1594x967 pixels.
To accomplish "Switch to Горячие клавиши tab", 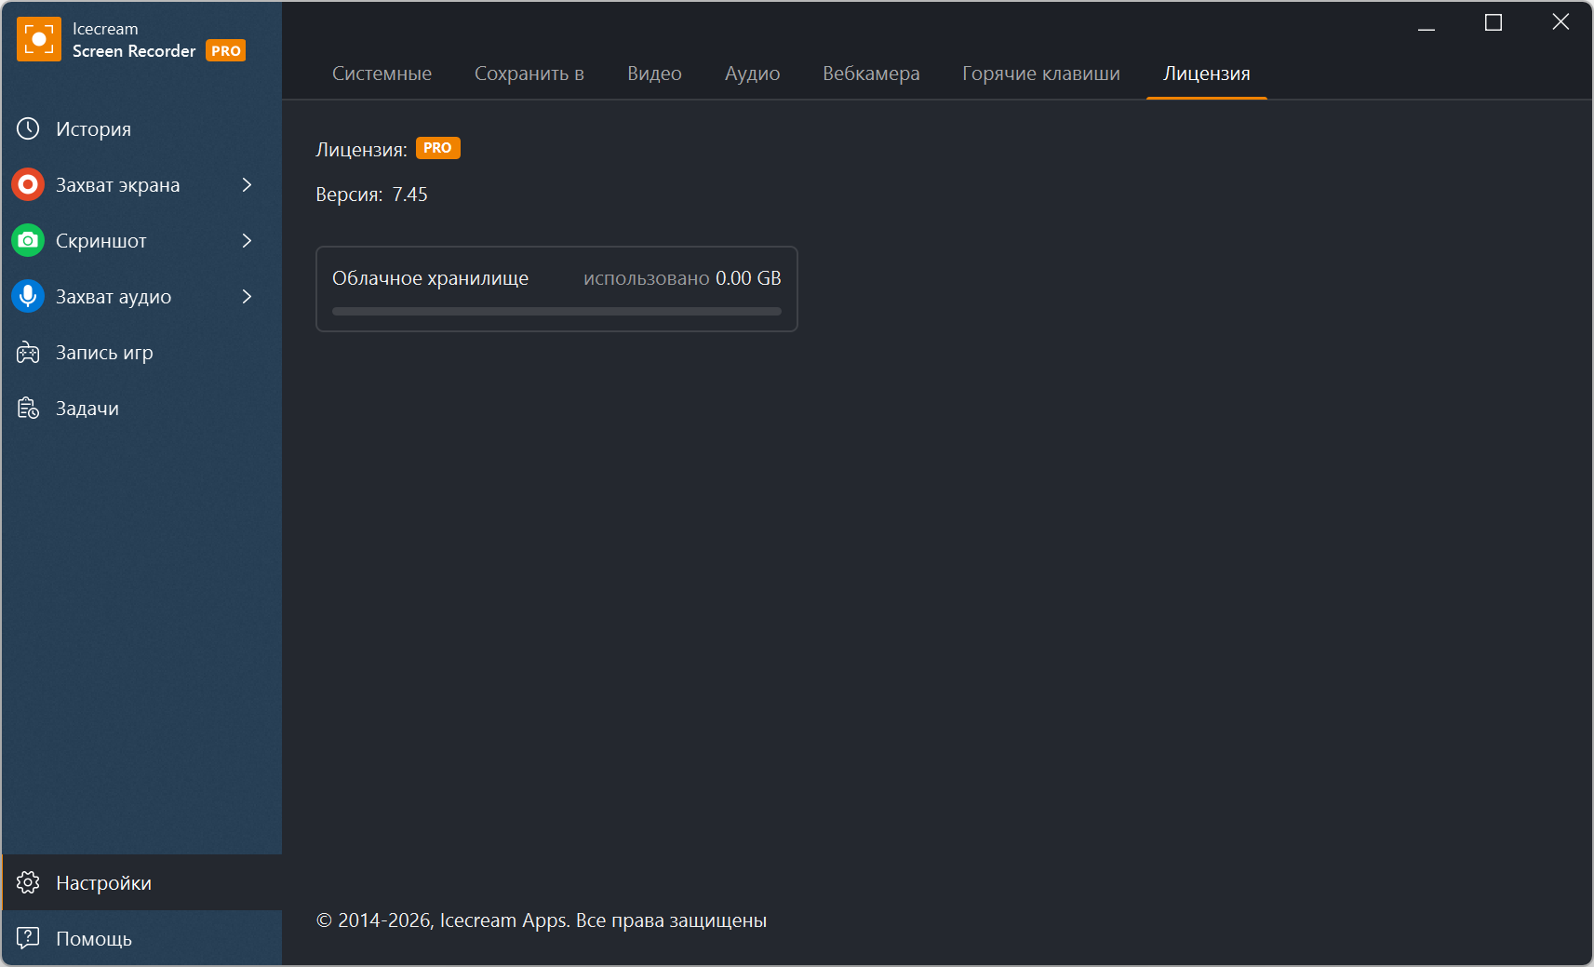I will tap(1040, 74).
